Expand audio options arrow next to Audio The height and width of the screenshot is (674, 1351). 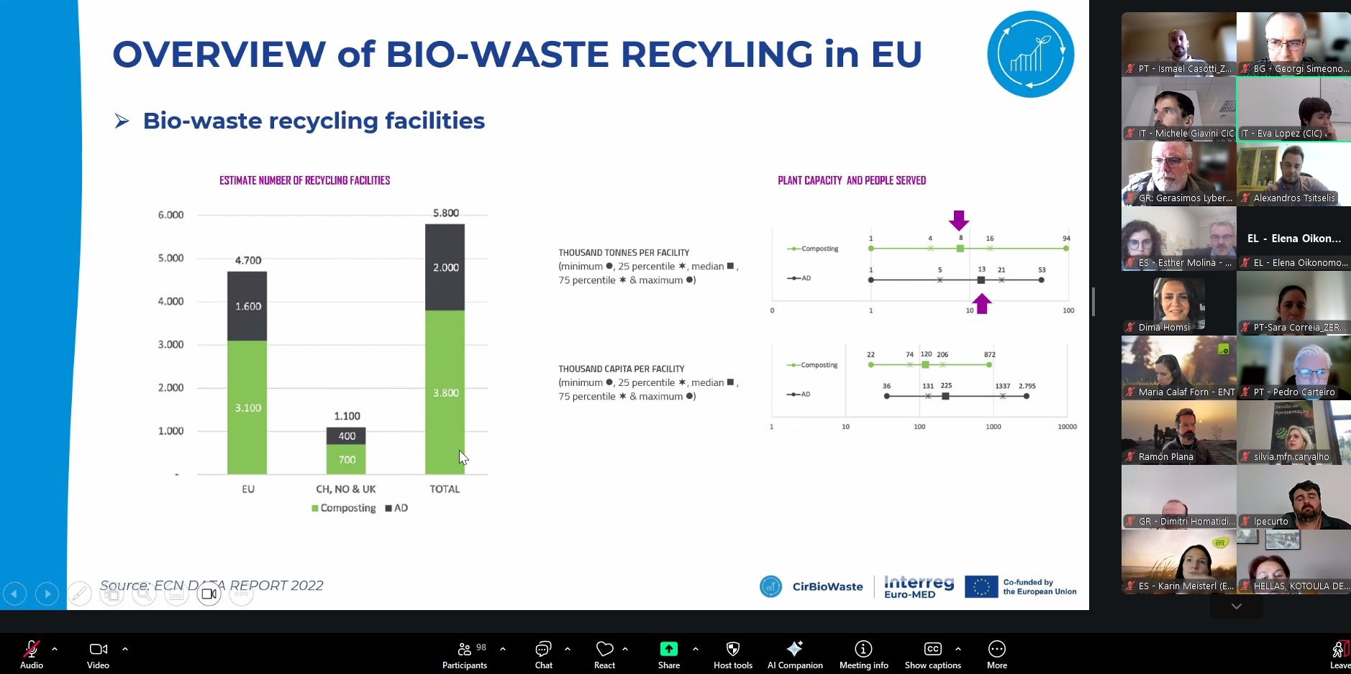click(x=55, y=649)
